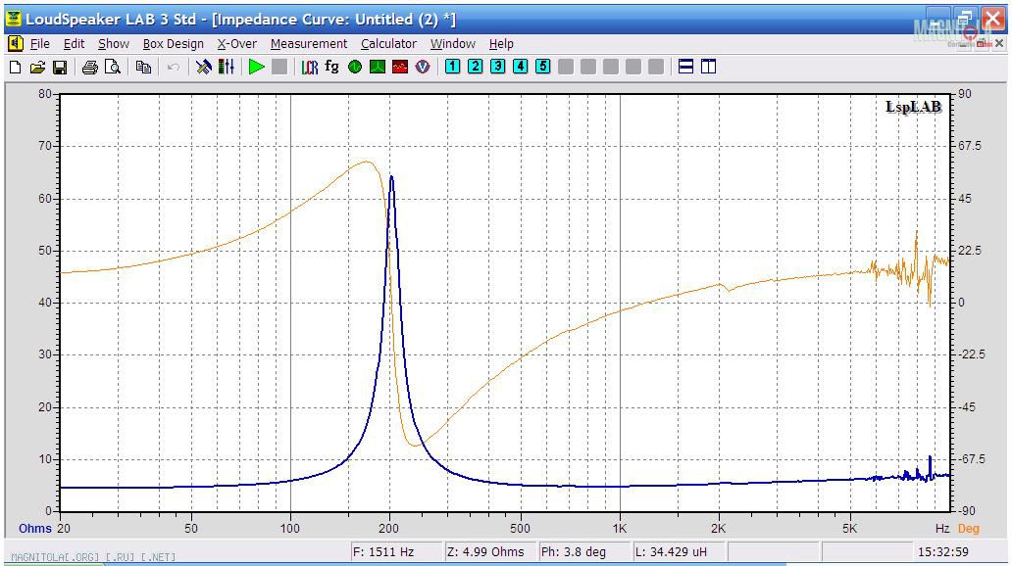Open the Window menu
Screen dimensions: 1012x566
452,44
